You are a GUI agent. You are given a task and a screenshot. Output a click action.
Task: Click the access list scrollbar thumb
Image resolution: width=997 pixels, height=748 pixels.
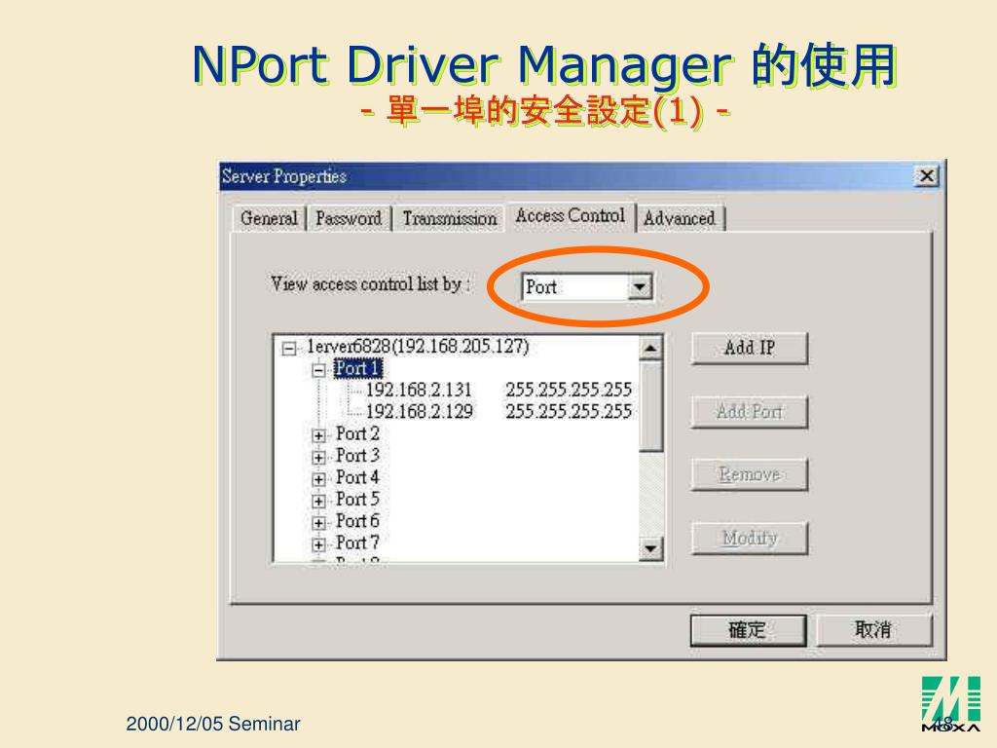pos(650,406)
